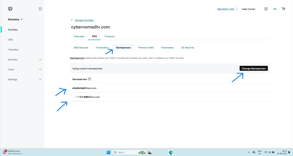The width and height of the screenshot is (293, 156).
Task: Expand the Domains dropdown header
Action: coord(15,19)
